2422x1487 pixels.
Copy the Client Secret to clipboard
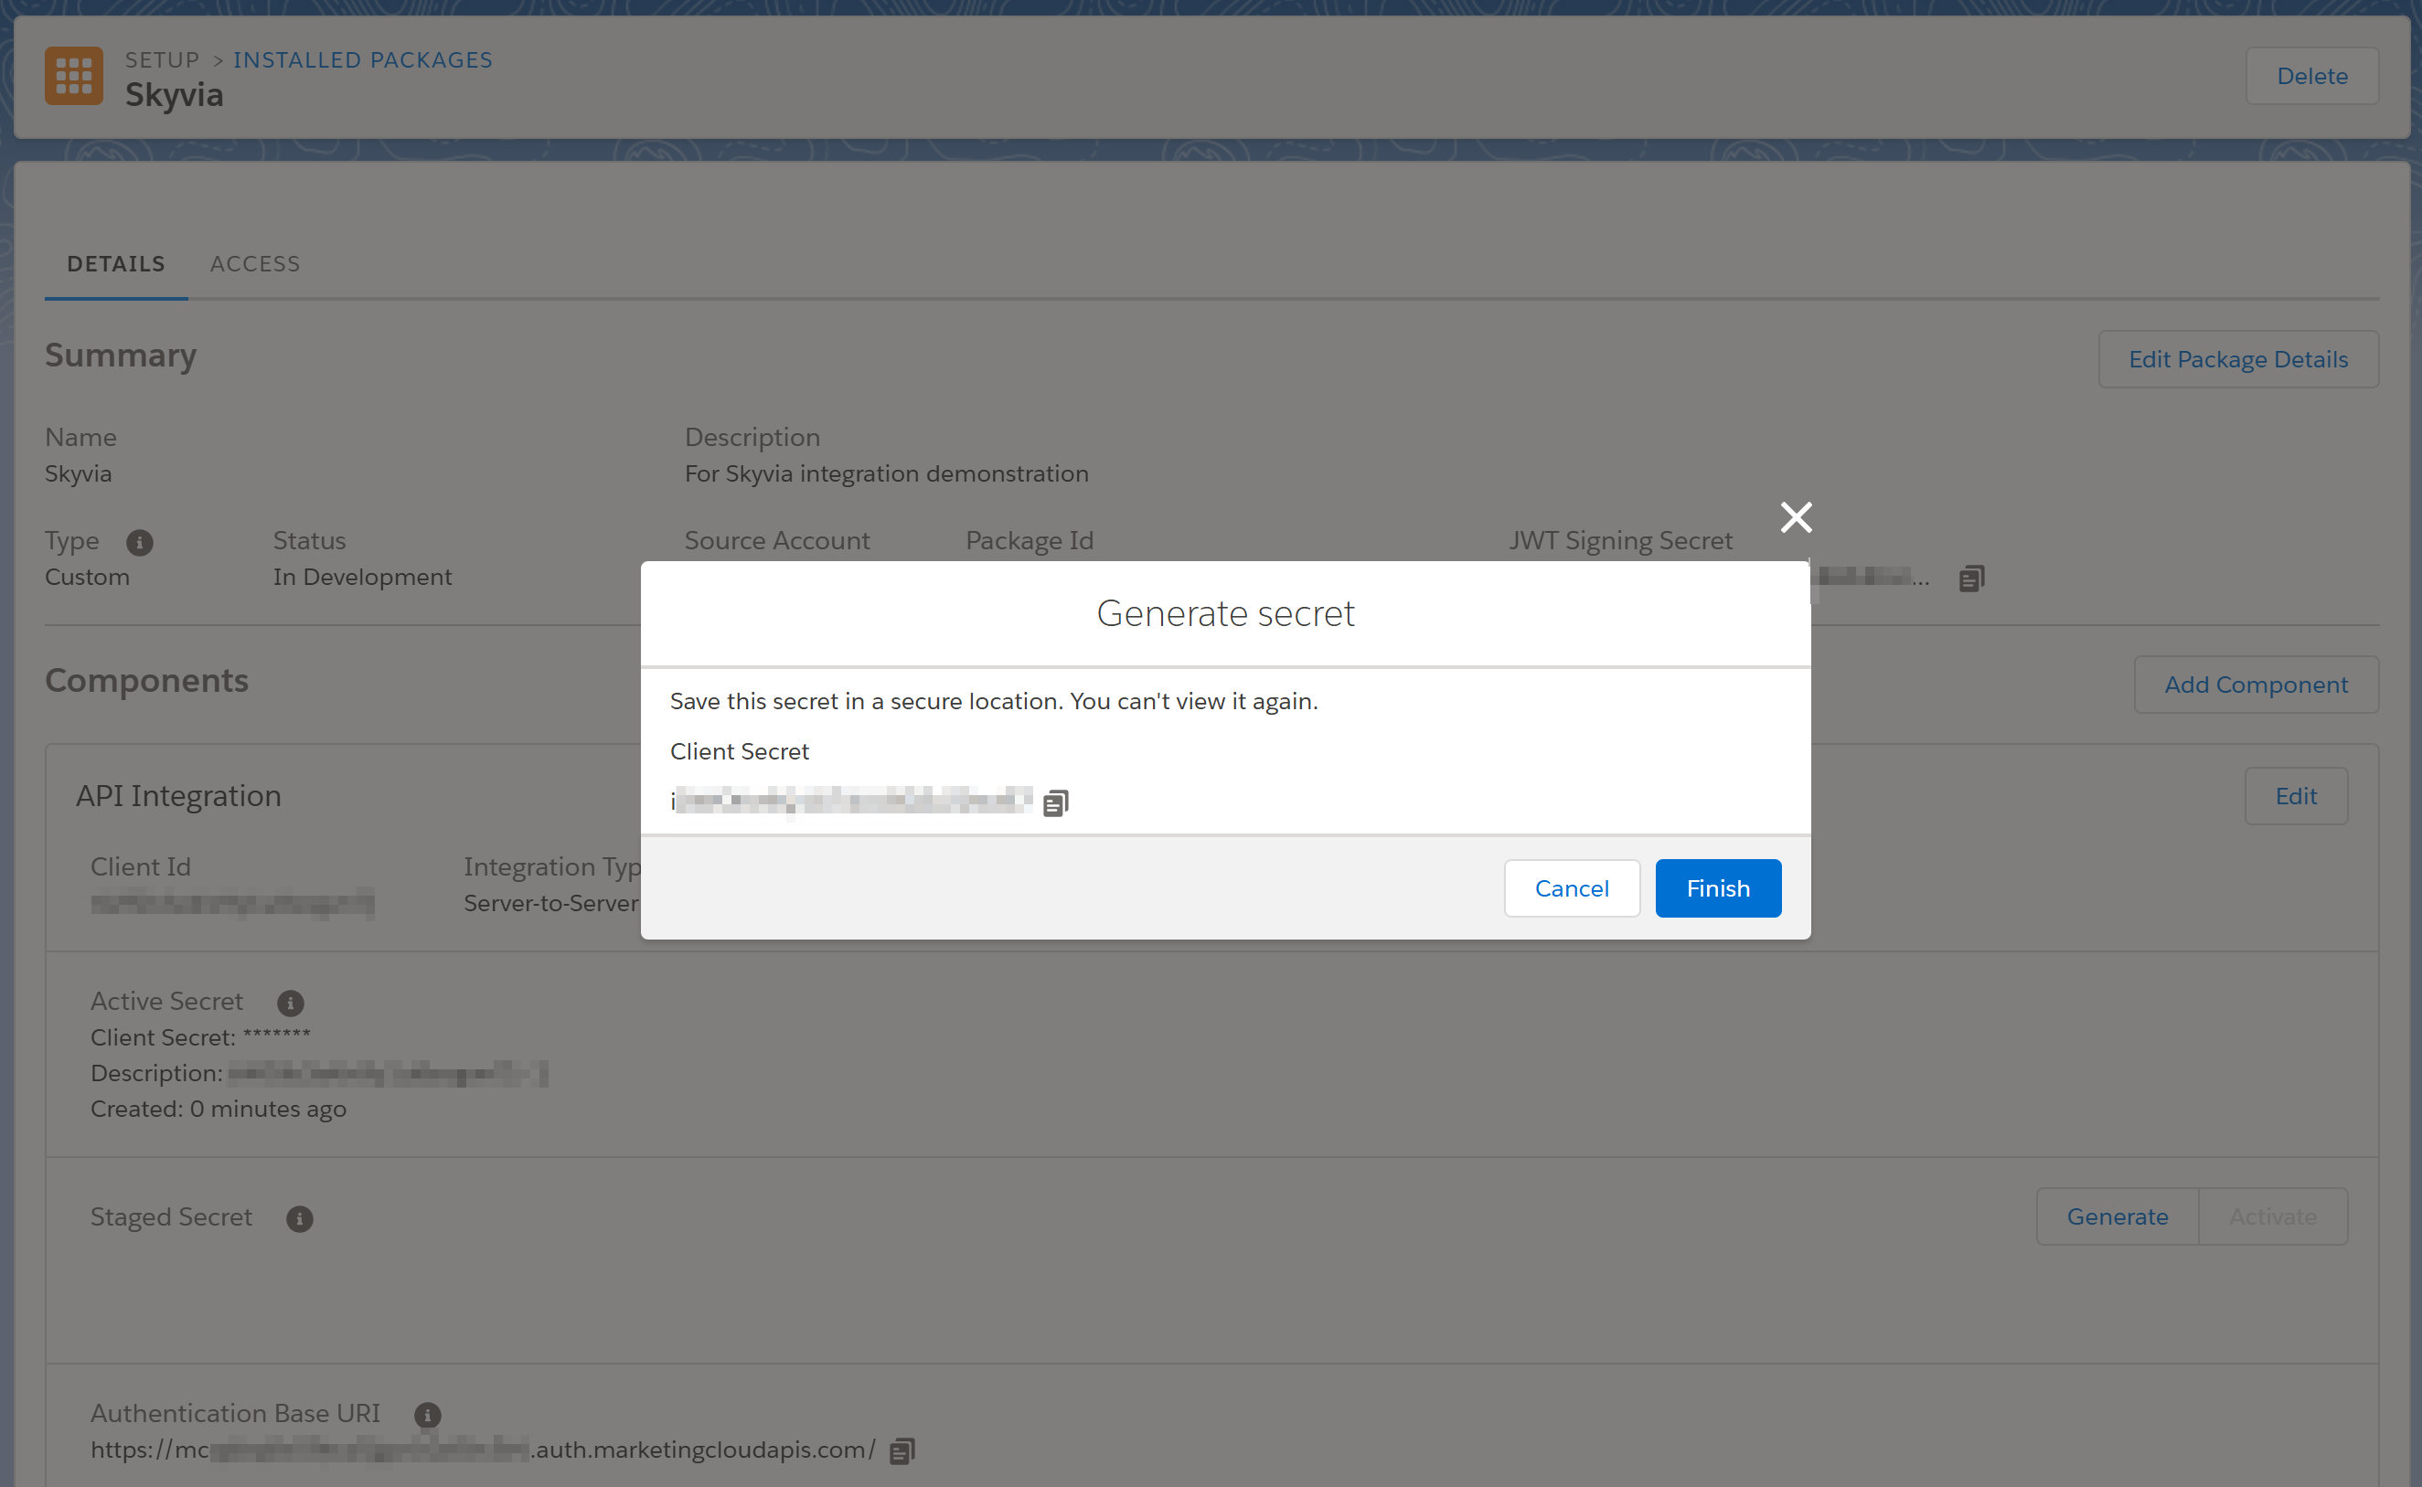point(1055,802)
